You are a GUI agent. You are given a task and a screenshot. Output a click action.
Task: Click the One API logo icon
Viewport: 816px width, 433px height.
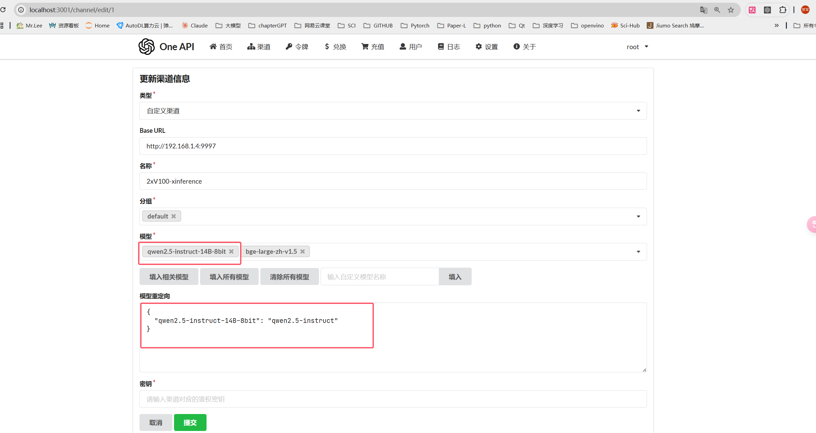(x=146, y=46)
